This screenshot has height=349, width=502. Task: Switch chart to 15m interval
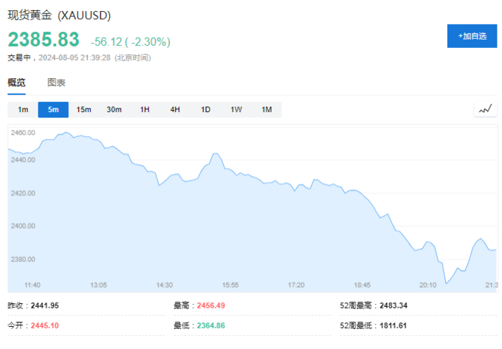[x=83, y=110]
